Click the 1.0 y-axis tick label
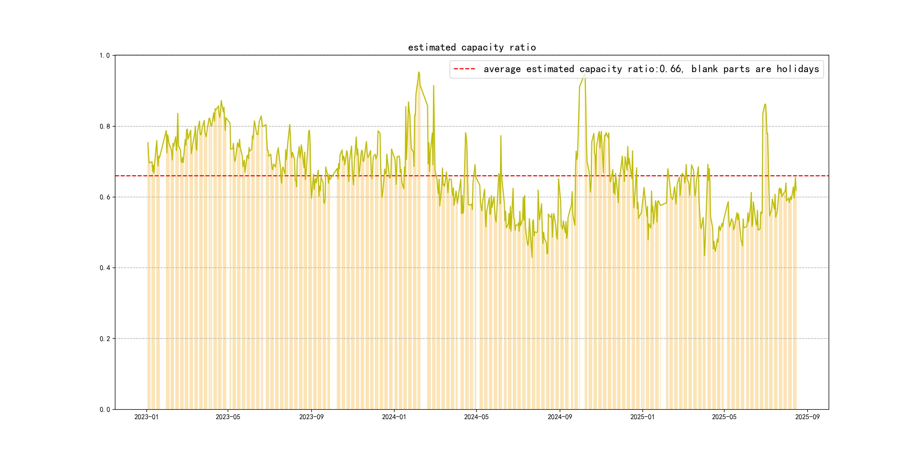The height and width of the screenshot is (460, 921). tap(104, 56)
